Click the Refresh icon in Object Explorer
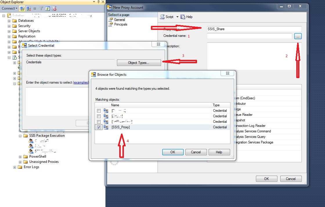 [48, 8]
